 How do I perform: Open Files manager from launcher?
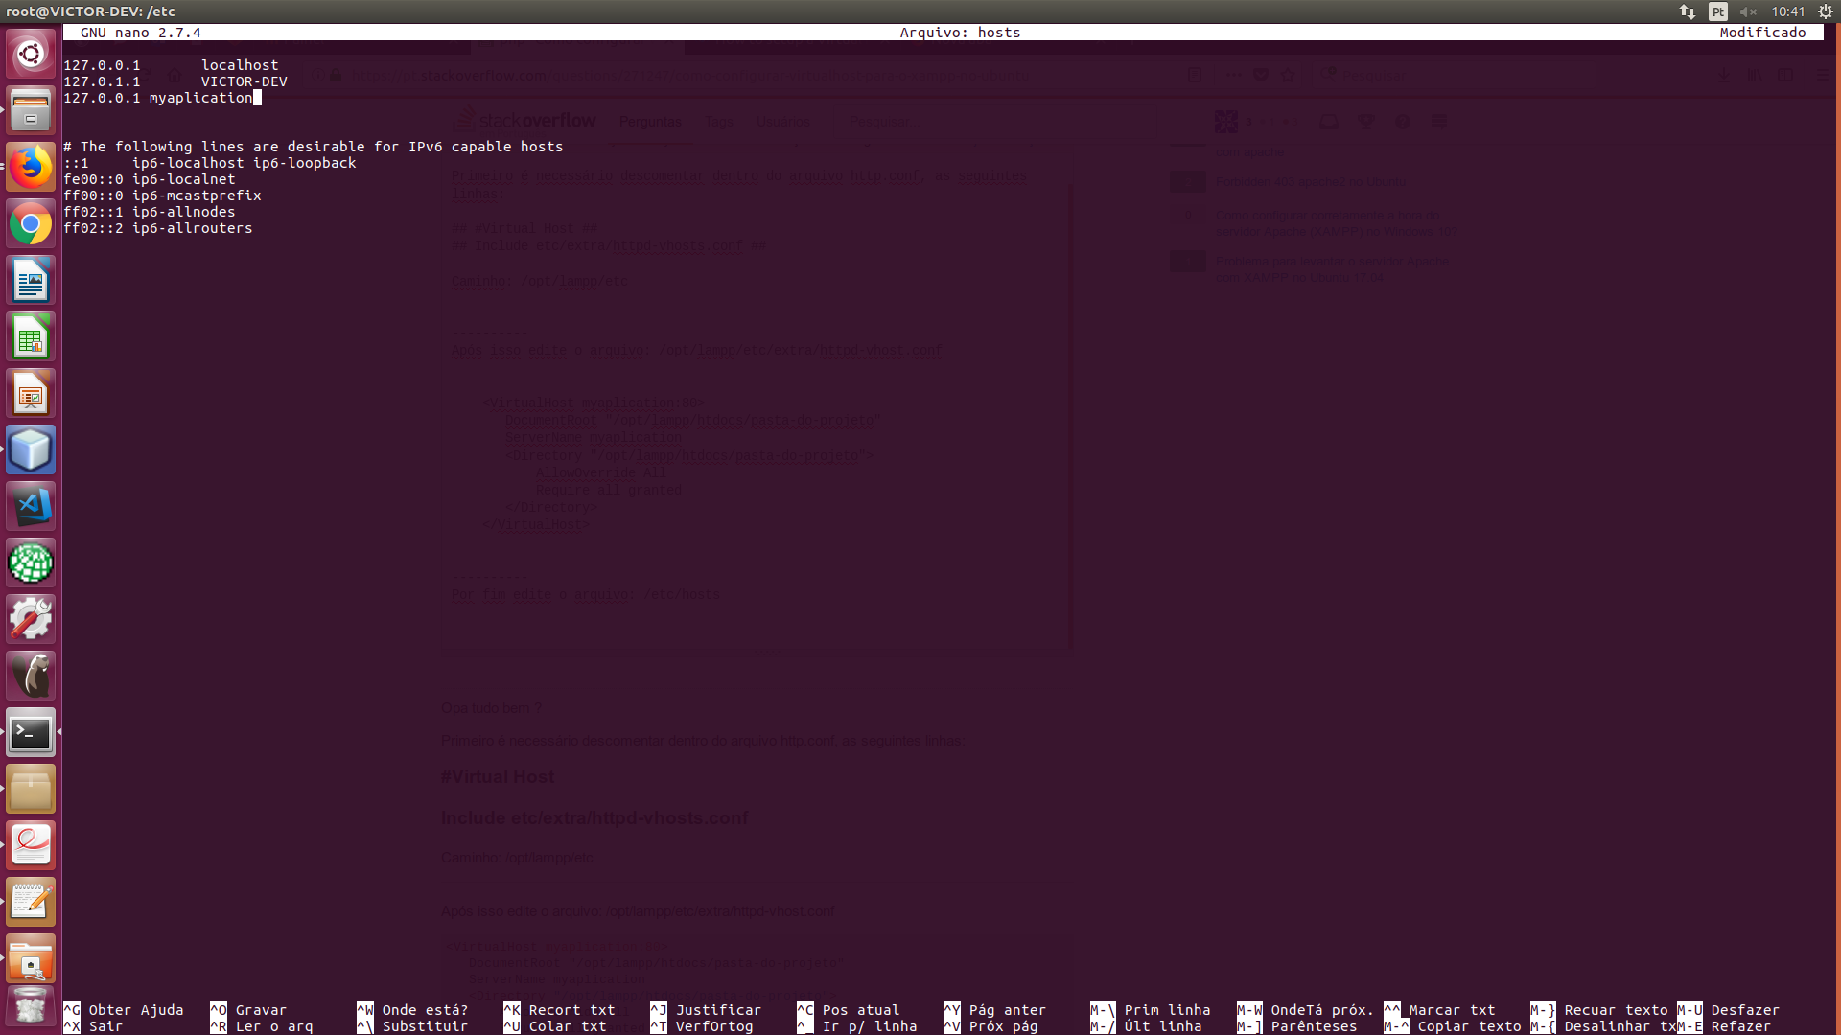[31, 110]
